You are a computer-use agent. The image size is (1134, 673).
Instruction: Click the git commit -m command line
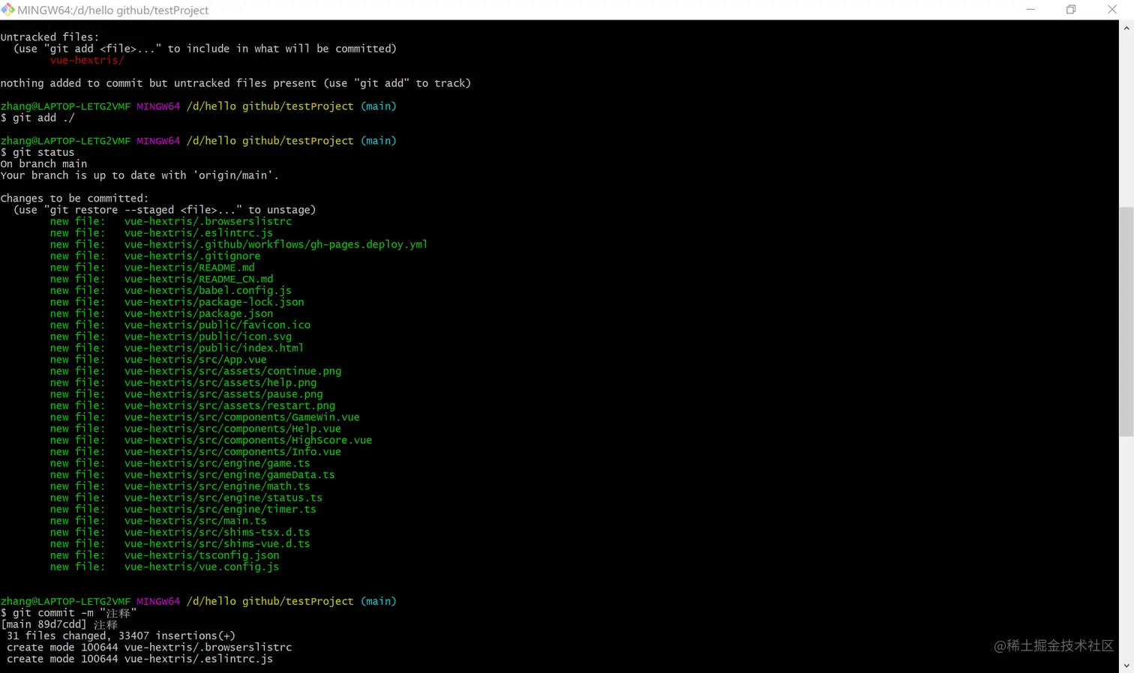click(x=68, y=613)
